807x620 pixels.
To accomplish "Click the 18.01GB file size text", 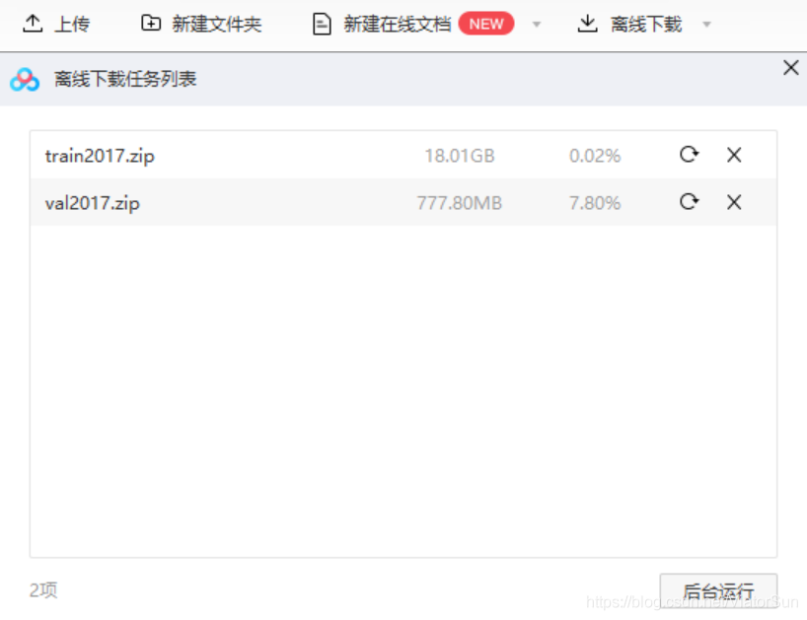I will [459, 156].
